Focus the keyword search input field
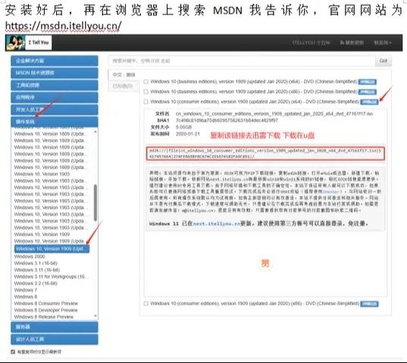The width and height of the screenshot is (407, 363). tap(242, 61)
